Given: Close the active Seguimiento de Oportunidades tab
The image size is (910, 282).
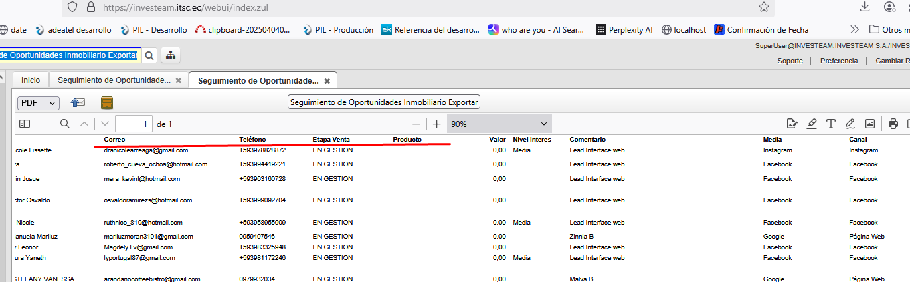Looking at the screenshot, I should tap(327, 81).
